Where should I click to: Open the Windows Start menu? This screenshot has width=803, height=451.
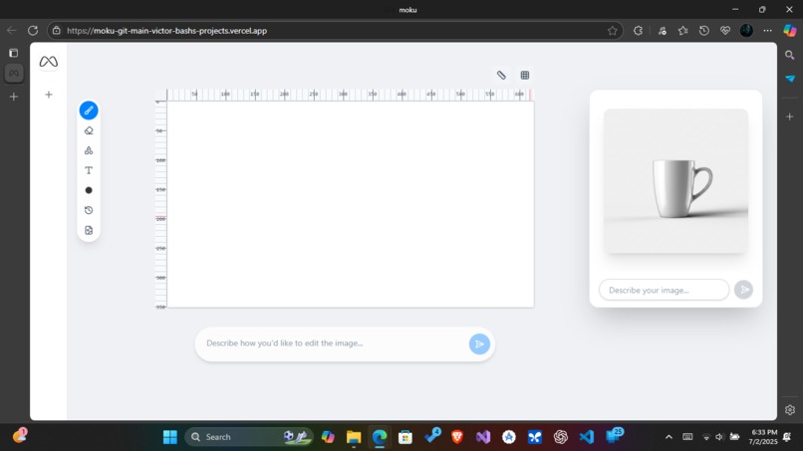click(x=170, y=437)
